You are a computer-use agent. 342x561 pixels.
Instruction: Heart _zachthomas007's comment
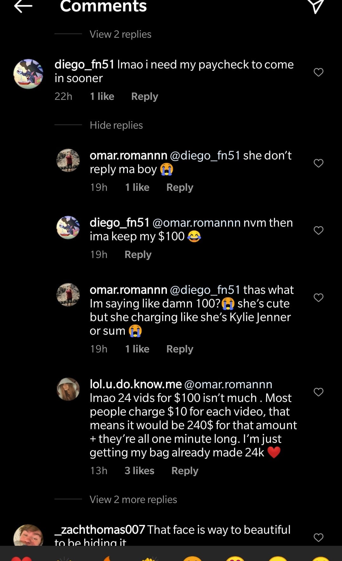[x=318, y=538]
